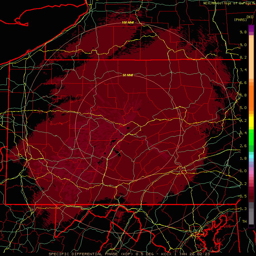Click the 1.3 legend value near the scale bottom
This screenshot has width=256, height=256.
pos(243,209)
